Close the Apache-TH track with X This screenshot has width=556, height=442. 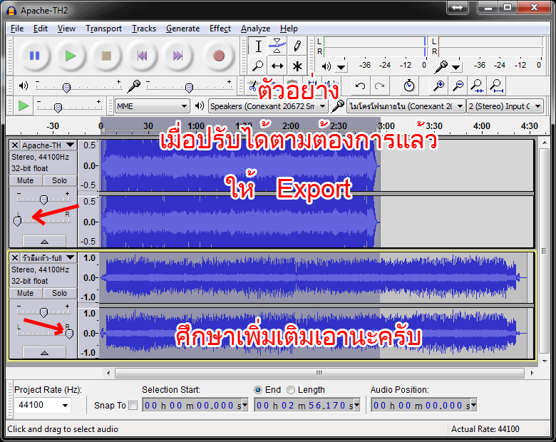pos(15,145)
